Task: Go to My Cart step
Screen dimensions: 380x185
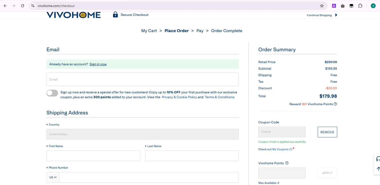Action: 149,31
